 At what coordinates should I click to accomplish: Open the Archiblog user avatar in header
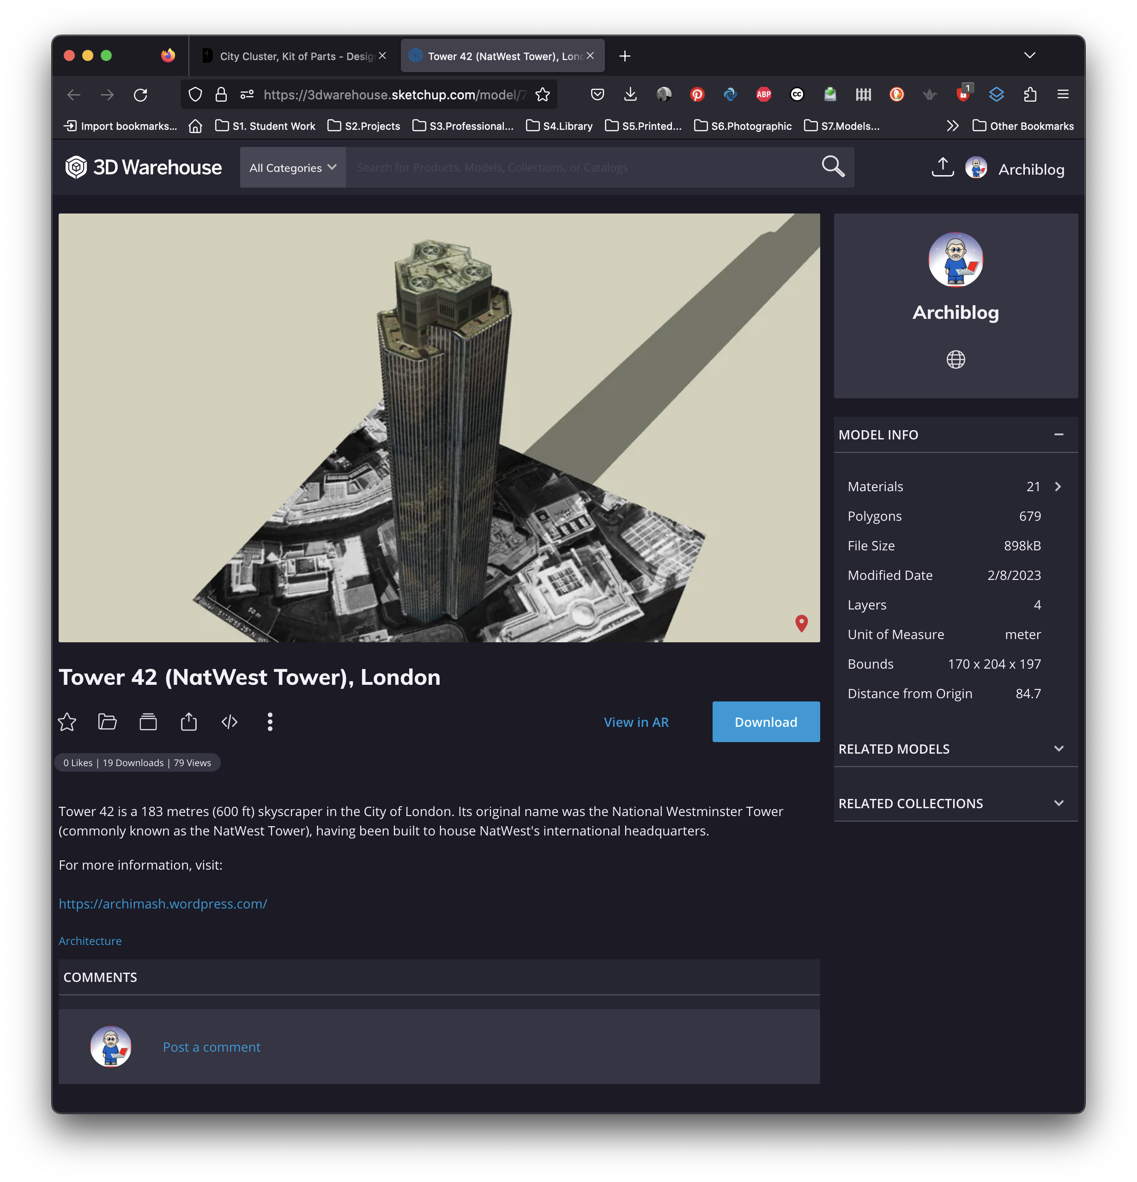pos(975,168)
